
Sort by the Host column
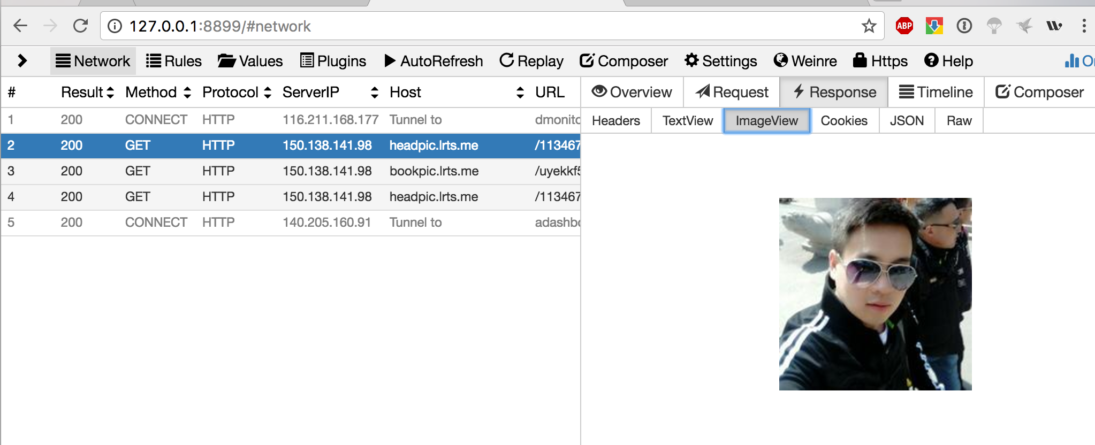click(457, 92)
